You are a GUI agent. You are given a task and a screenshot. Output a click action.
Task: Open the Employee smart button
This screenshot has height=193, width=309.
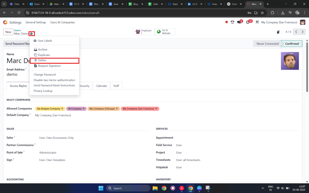coord(144,32)
